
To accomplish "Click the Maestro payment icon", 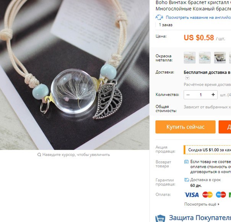I will coord(221,195).
